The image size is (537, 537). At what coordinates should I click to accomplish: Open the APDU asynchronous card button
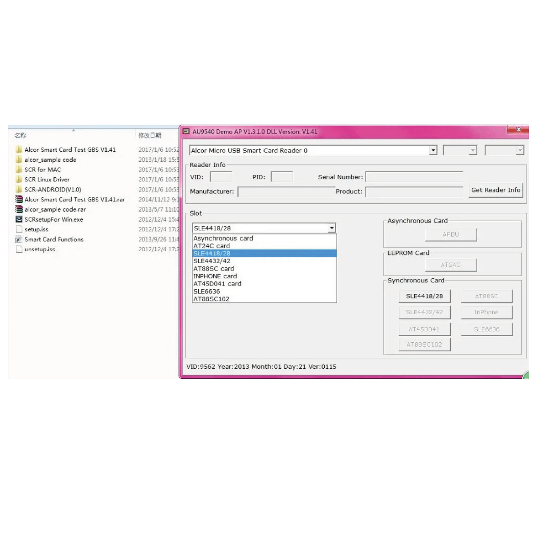pos(451,234)
